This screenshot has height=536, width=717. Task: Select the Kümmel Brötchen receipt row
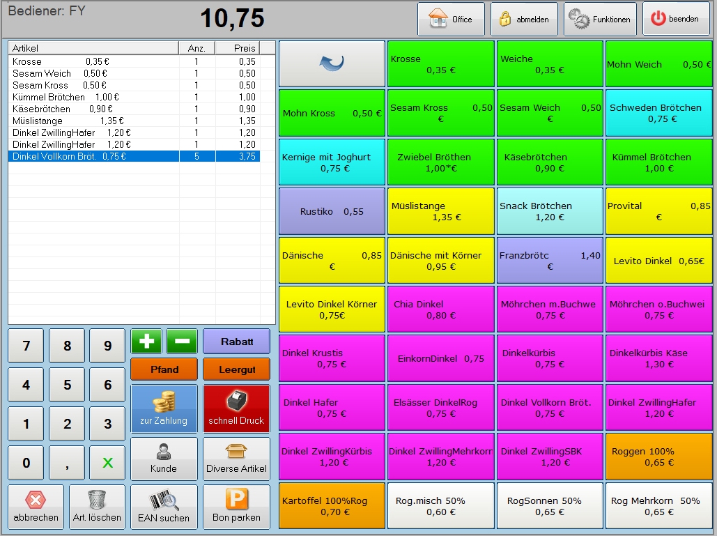(x=134, y=97)
